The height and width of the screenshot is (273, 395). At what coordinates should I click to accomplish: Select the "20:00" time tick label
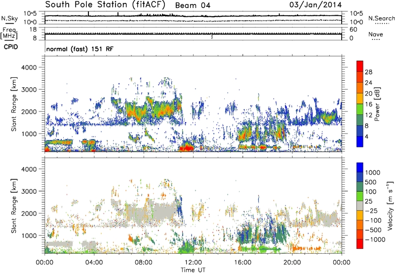(292, 263)
